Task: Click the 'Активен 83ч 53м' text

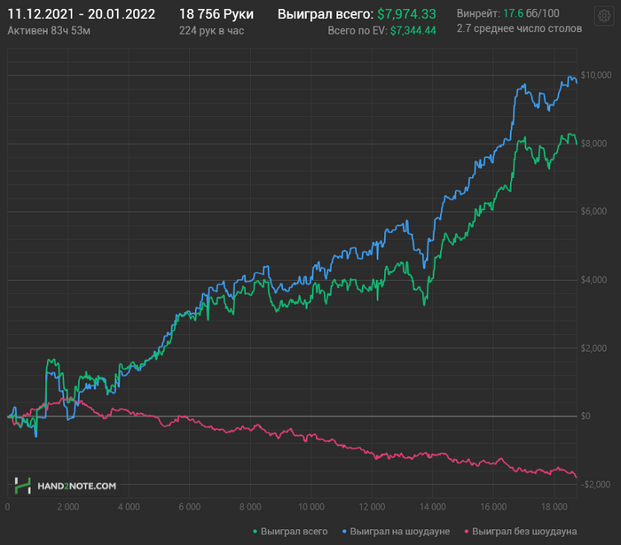Action: click(x=49, y=30)
